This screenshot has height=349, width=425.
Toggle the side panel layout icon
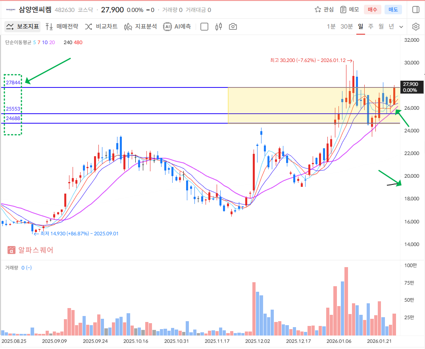pos(416,10)
